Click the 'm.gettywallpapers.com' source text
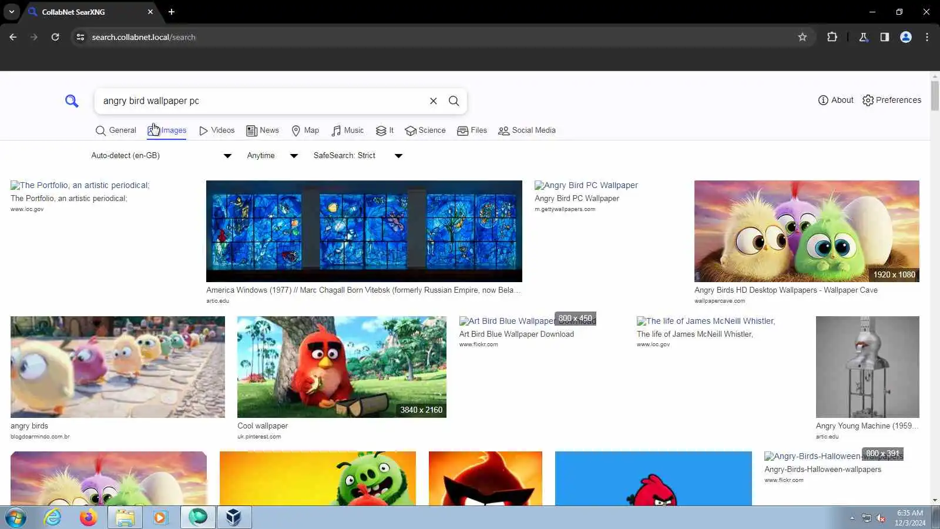The image size is (940, 529). click(x=565, y=209)
